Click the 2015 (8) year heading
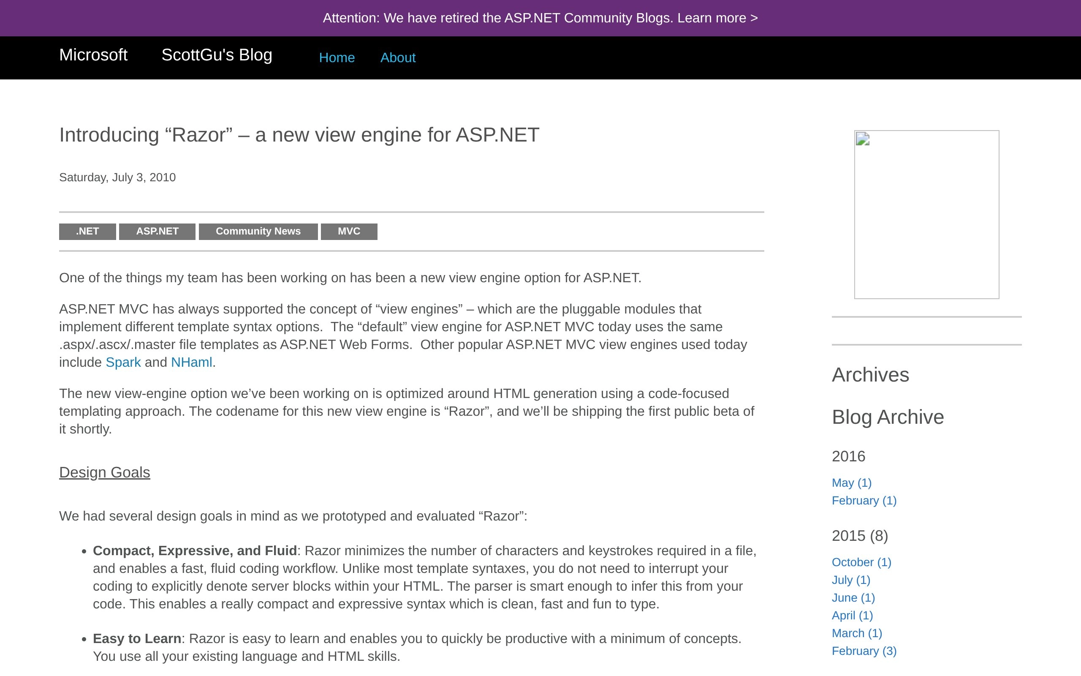 (860, 536)
